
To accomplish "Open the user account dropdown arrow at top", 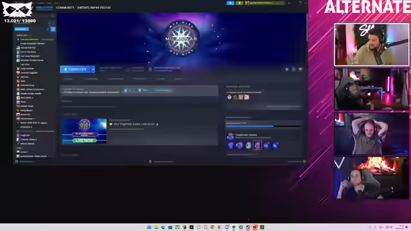I will point(289,3).
